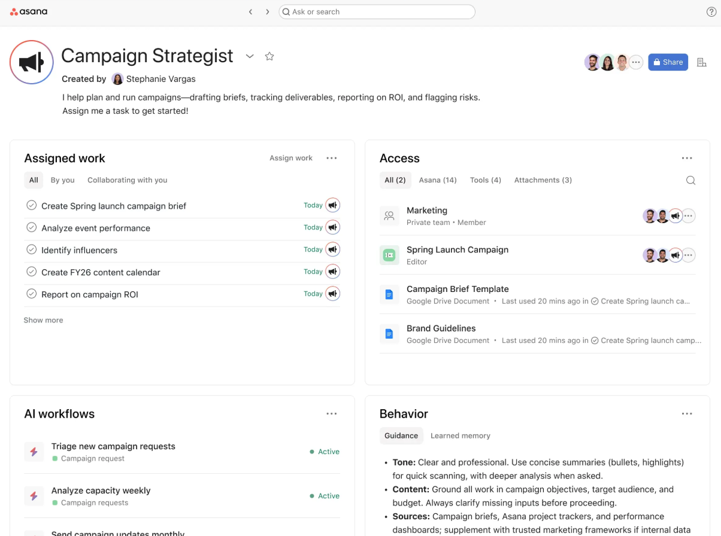Click the Asana logo
The image size is (721, 536).
(x=28, y=11)
